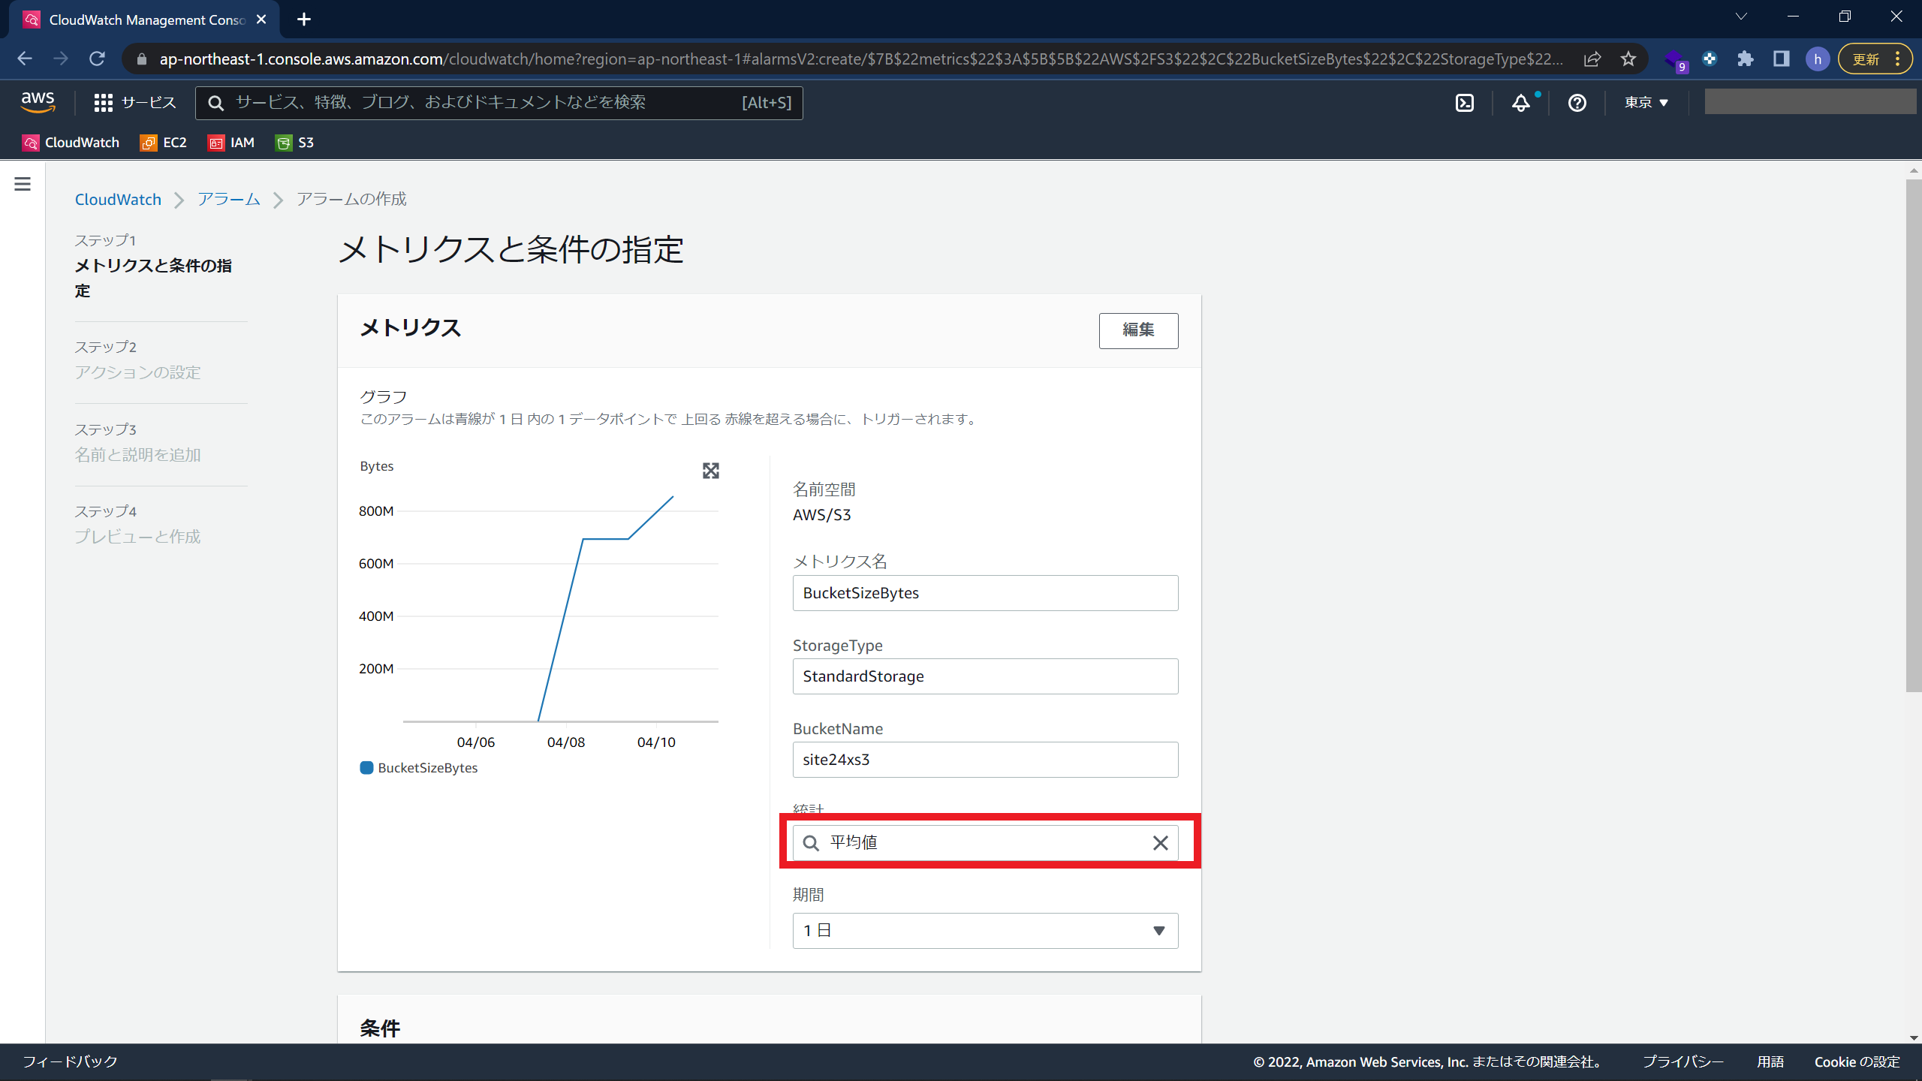The image size is (1922, 1081).
Task: Click the BucketName site24xs3 field
Action: coord(985,760)
